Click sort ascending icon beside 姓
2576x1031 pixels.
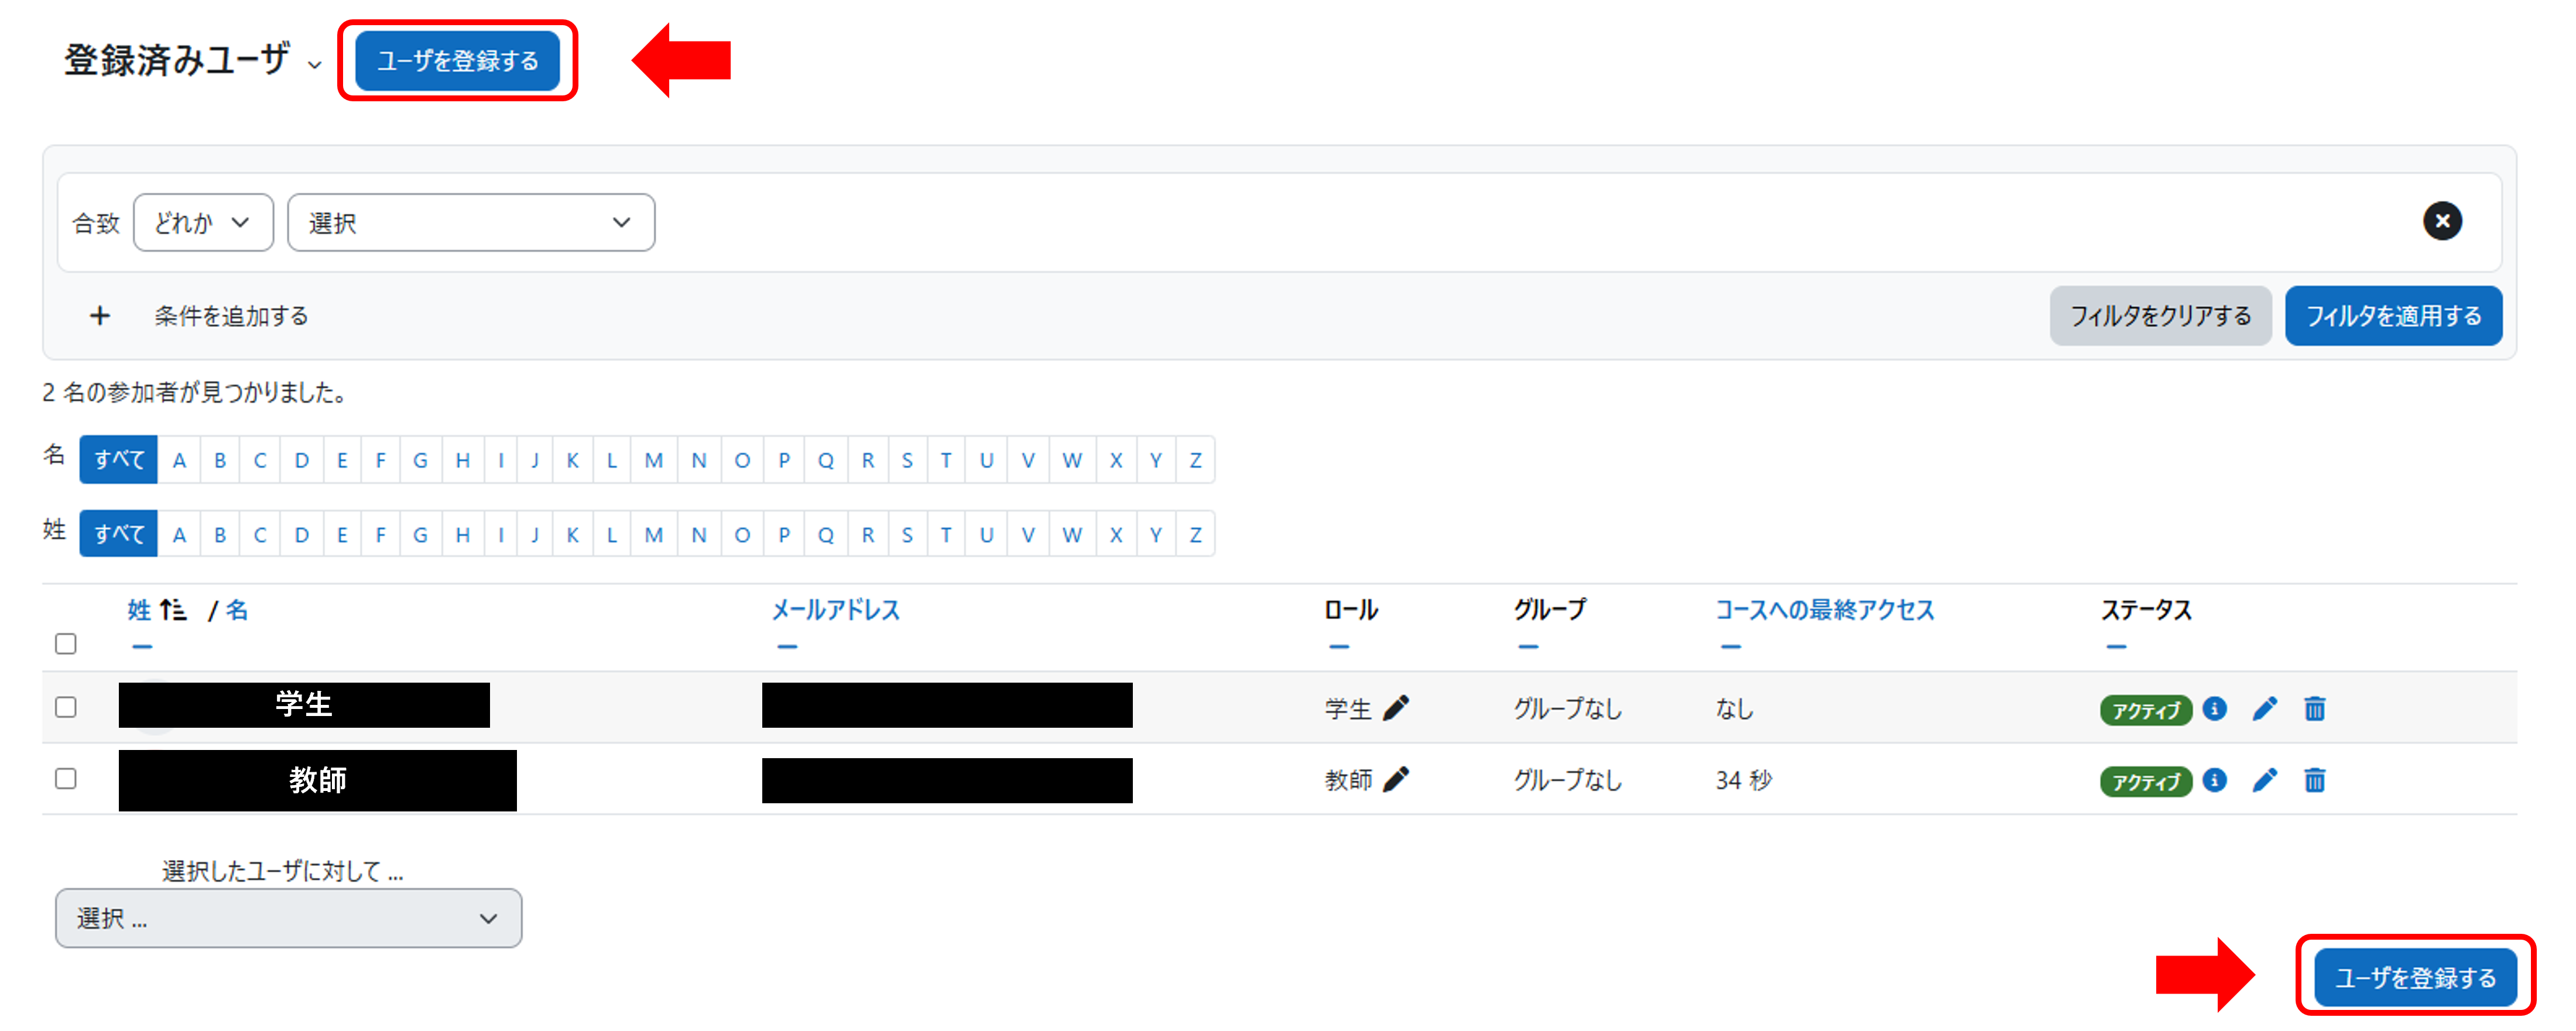(x=173, y=610)
